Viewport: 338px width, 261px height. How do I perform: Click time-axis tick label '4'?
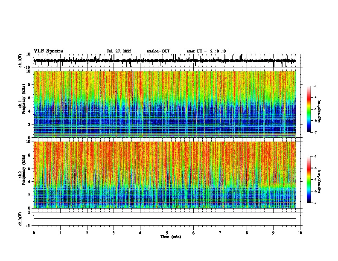pos(140,233)
